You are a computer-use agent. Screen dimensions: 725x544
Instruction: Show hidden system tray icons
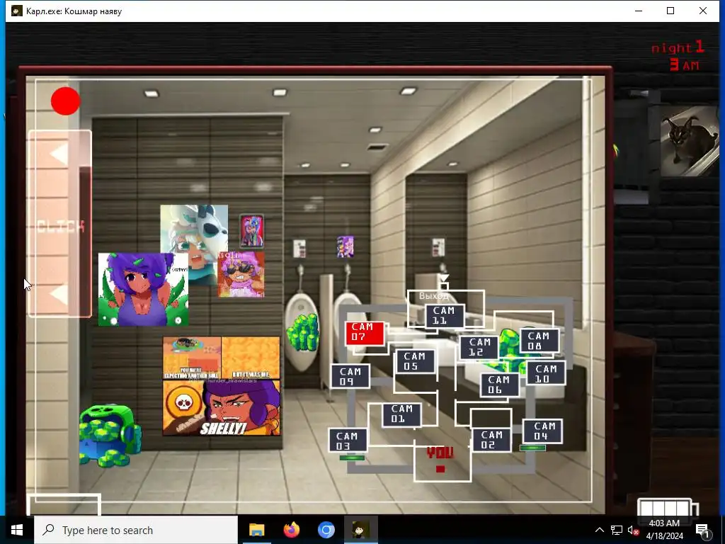pos(599,530)
